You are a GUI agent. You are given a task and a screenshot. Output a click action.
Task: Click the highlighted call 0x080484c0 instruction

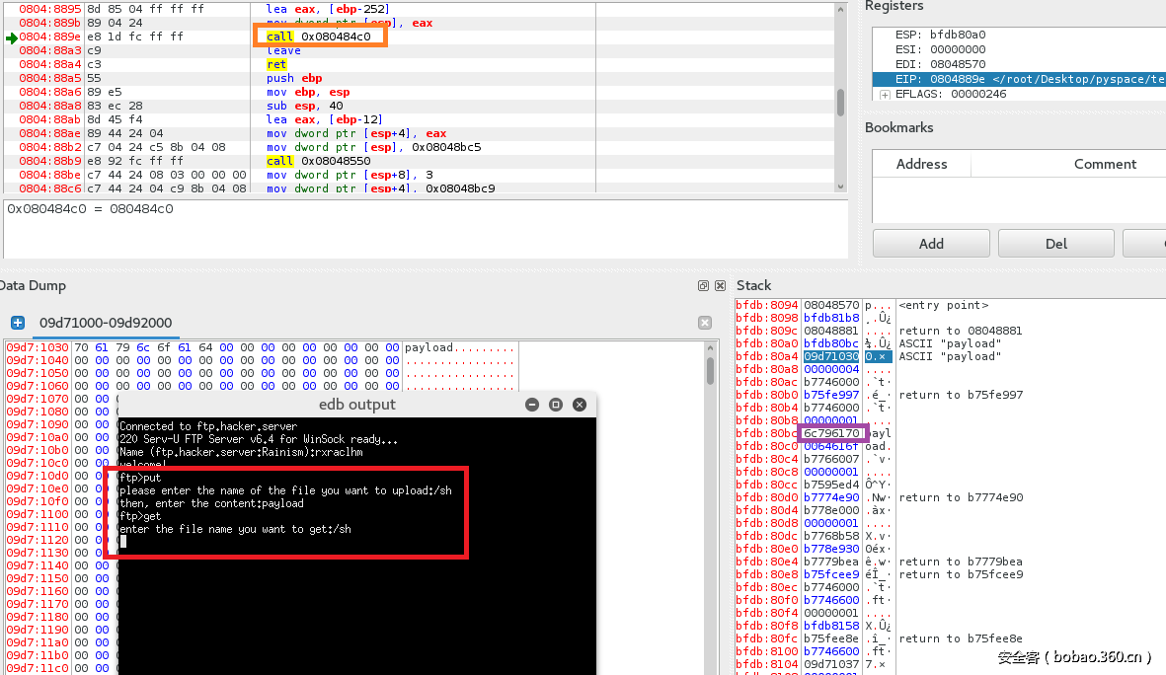(x=320, y=36)
